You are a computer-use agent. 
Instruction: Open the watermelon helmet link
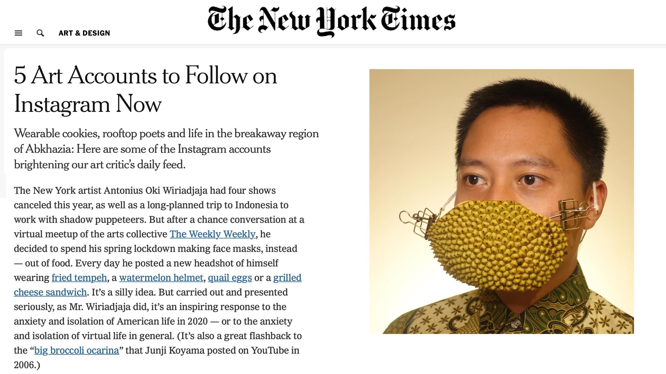161,278
